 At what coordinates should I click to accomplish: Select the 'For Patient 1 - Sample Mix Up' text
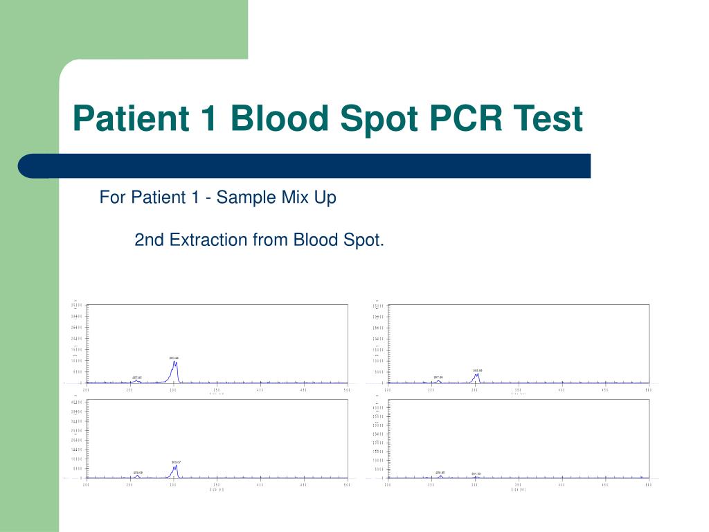[x=217, y=197]
